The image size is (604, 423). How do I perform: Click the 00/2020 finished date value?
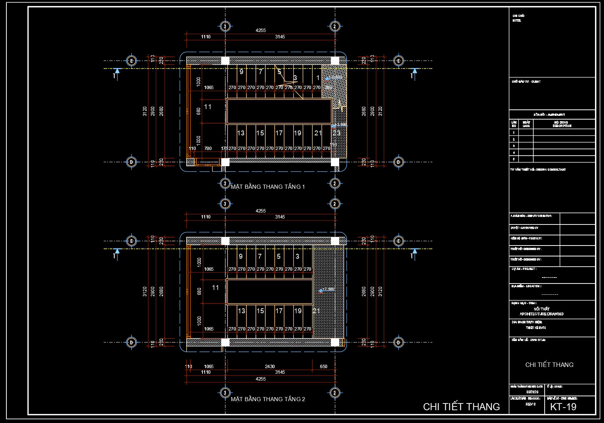click(x=532, y=392)
